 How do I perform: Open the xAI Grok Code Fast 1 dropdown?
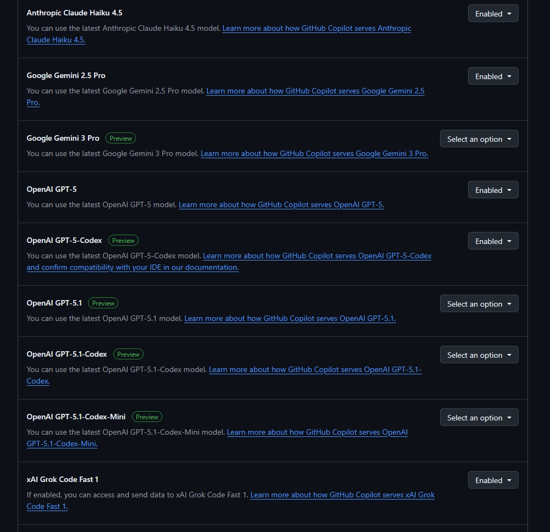[x=493, y=480]
